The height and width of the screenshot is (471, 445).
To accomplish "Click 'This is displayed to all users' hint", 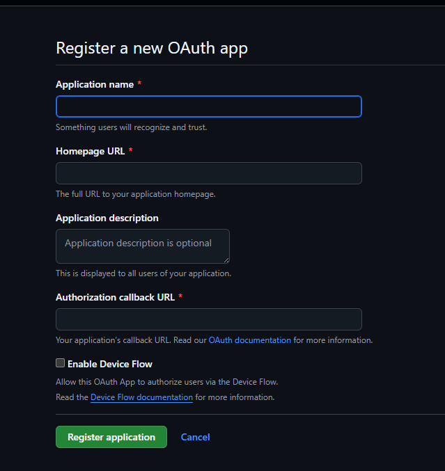I will (143, 273).
